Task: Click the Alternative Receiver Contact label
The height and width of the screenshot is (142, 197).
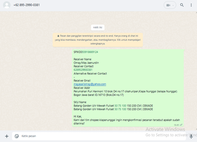Action: pyautogui.click(x=90, y=73)
